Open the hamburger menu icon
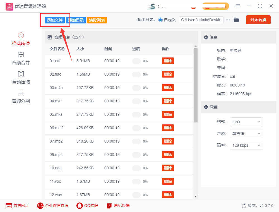Image resolution: width=279 pixels, height=212 pixels. (x=238, y=6)
